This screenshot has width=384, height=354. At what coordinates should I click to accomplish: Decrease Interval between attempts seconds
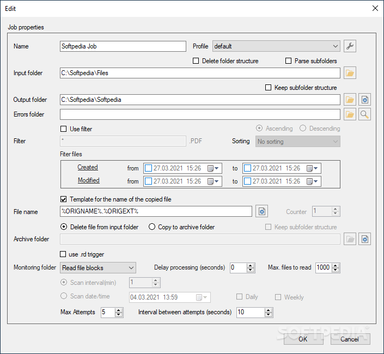[269, 315]
